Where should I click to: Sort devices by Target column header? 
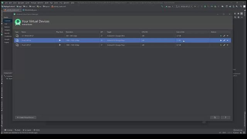pyautogui.click(x=109, y=32)
